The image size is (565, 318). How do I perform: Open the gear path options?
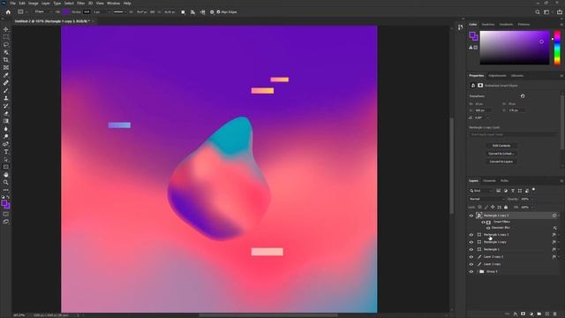(212, 11)
